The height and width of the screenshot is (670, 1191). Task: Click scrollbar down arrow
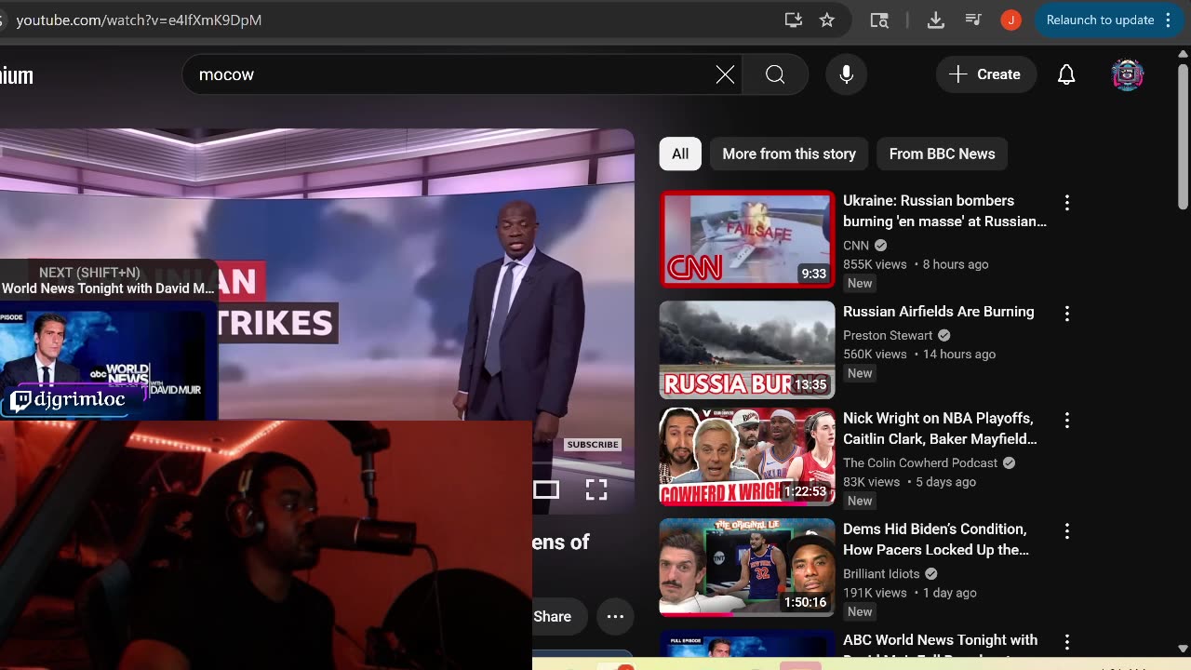pyautogui.click(x=1183, y=649)
